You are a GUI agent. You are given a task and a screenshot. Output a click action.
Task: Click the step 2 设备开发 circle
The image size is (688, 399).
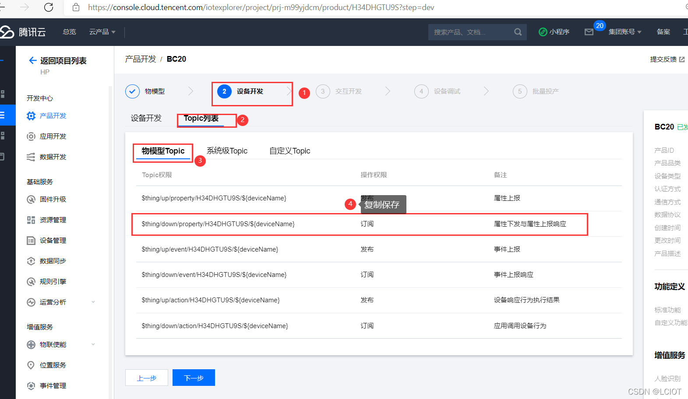[224, 91]
